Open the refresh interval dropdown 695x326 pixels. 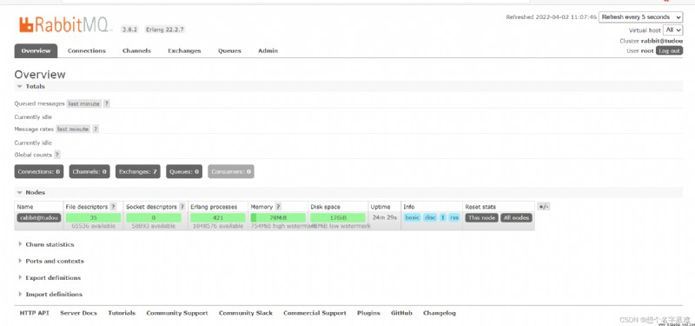coord(640,17)
